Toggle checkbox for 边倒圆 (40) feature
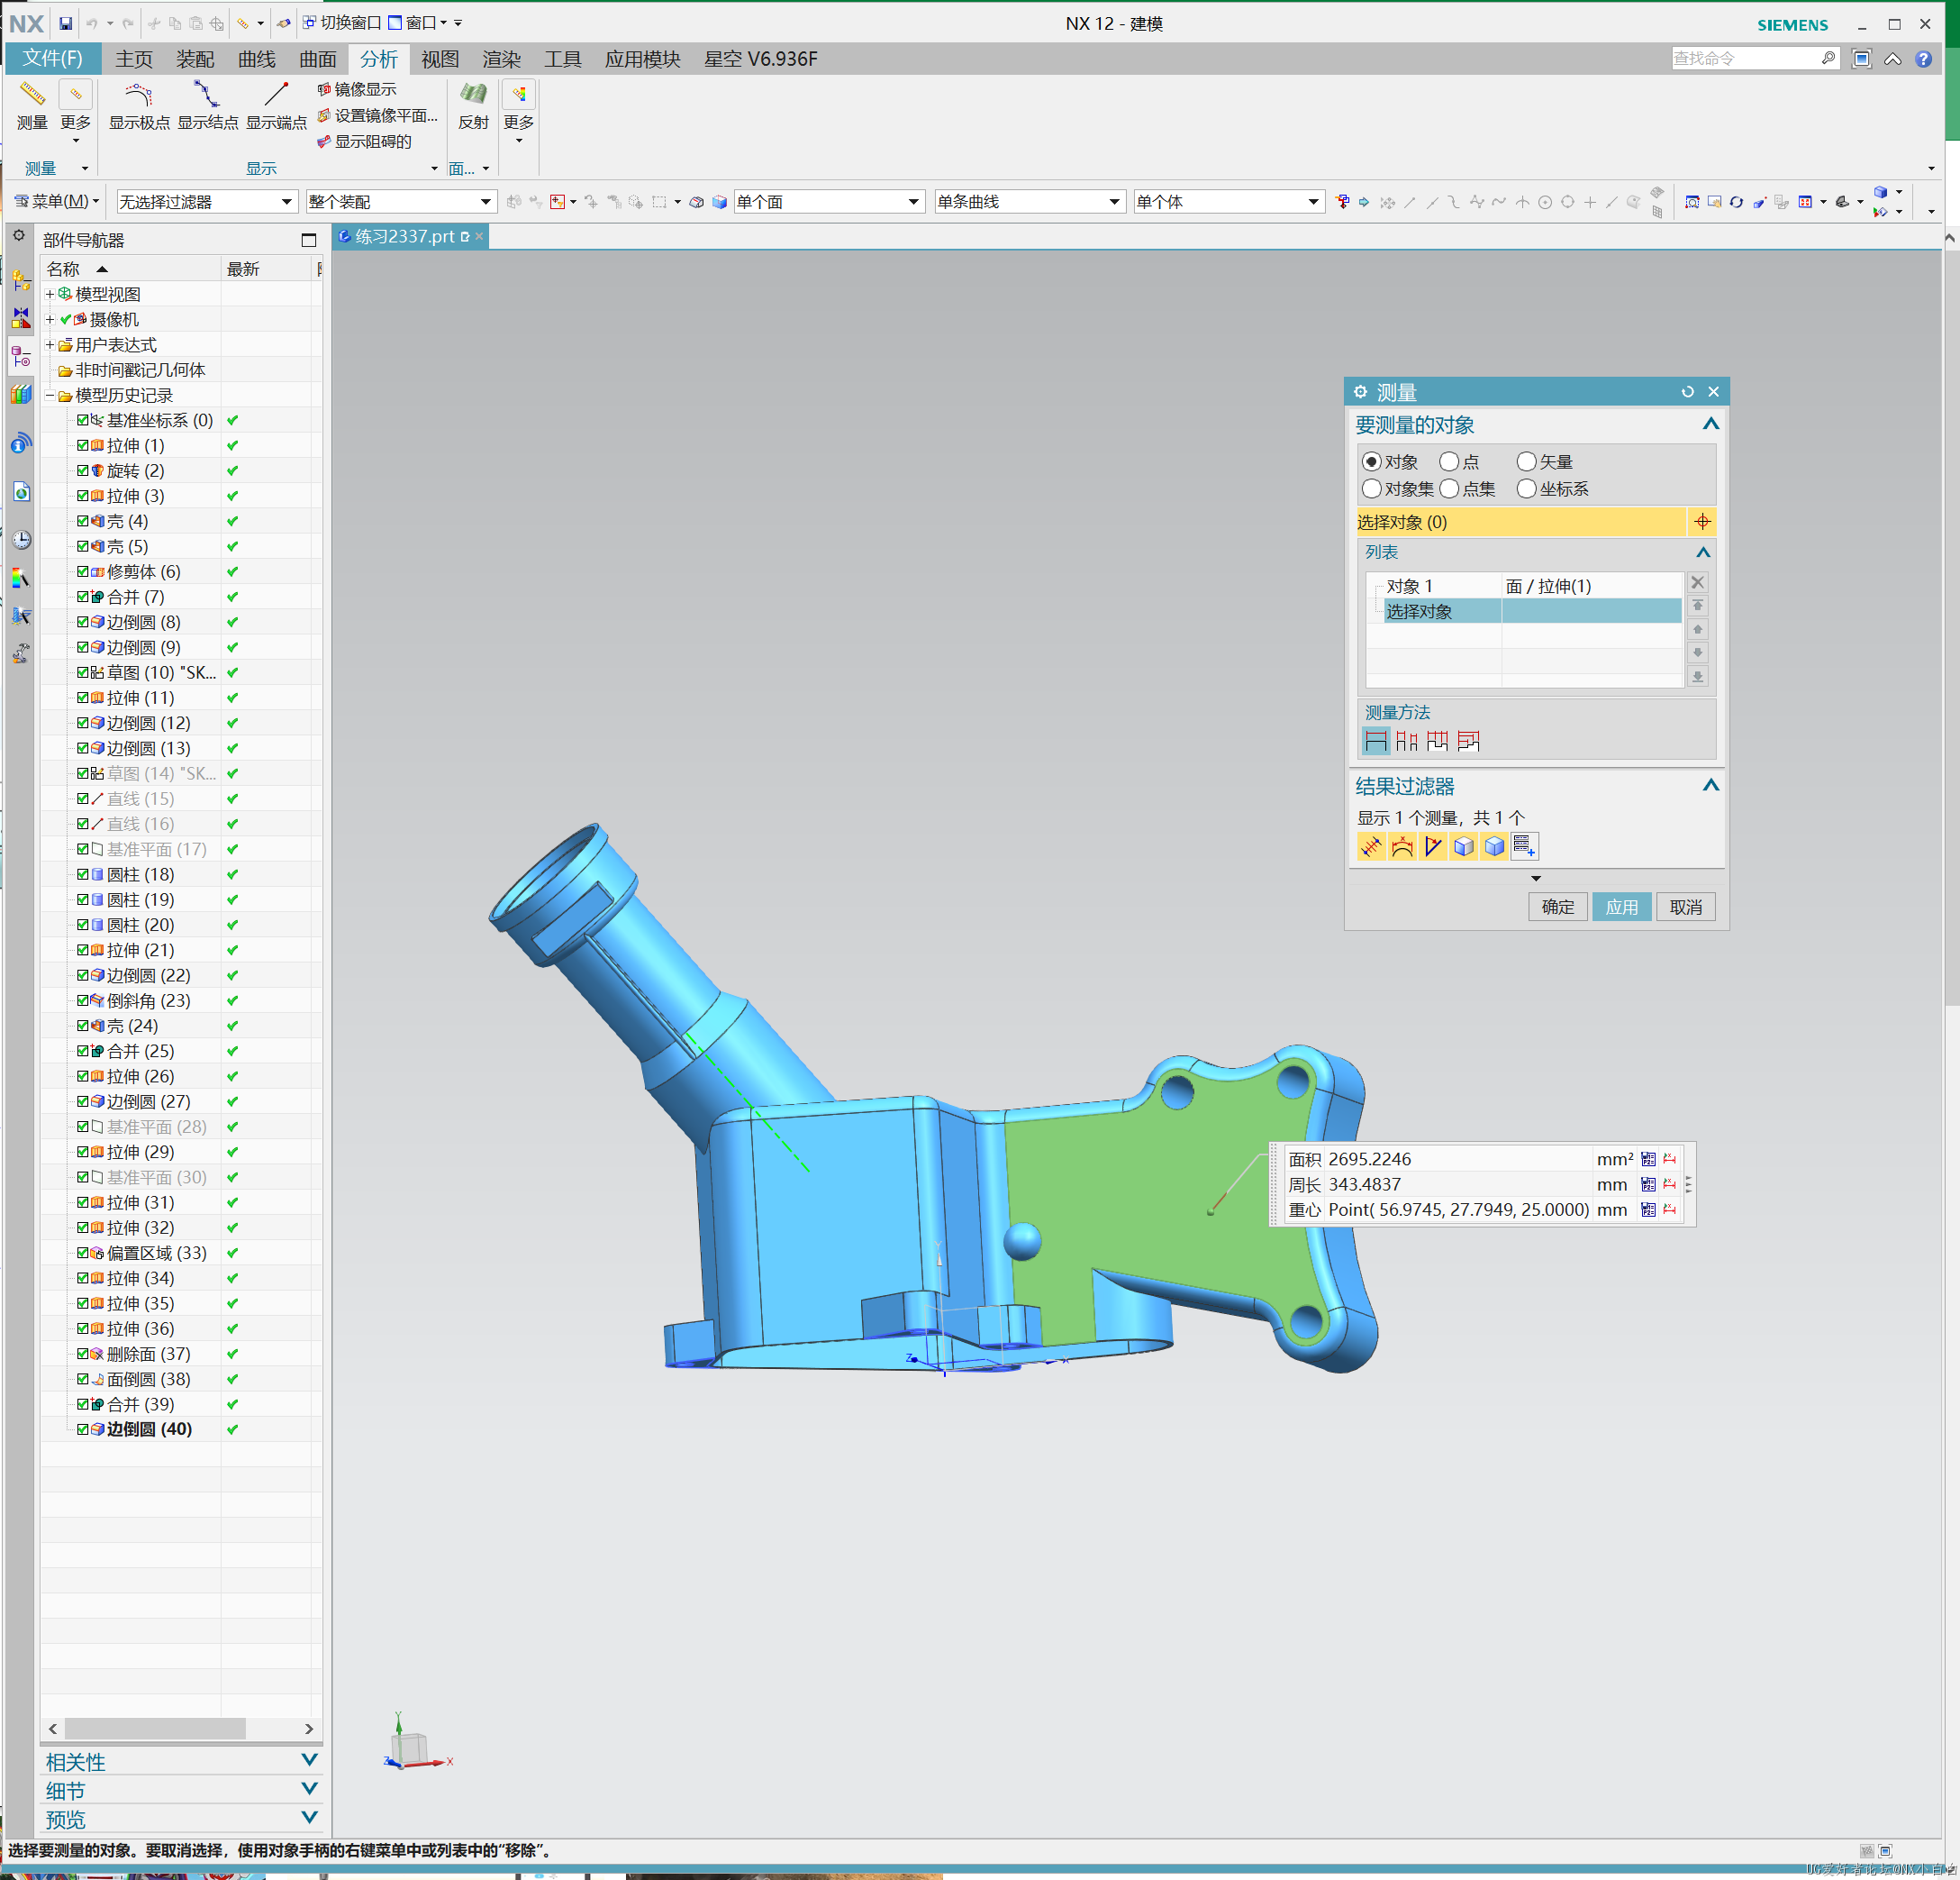 pos(83,1428)
